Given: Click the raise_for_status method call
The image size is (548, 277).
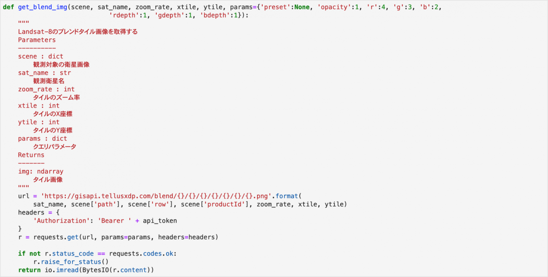Looking at the screenshot, I should tap(71, 262).
